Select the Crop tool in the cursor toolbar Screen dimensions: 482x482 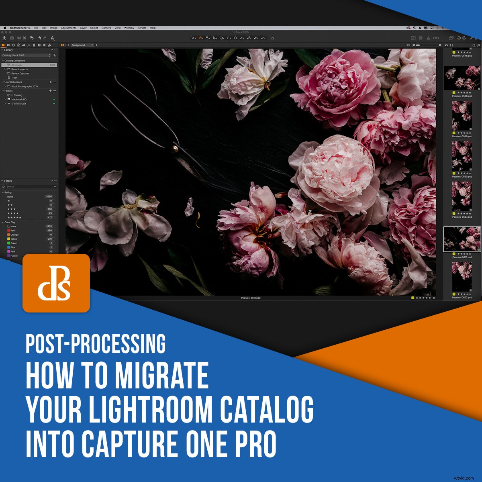[x=215, y=37]
